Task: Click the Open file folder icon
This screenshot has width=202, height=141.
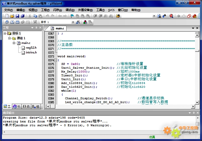Action: click(x=12, y=16)
